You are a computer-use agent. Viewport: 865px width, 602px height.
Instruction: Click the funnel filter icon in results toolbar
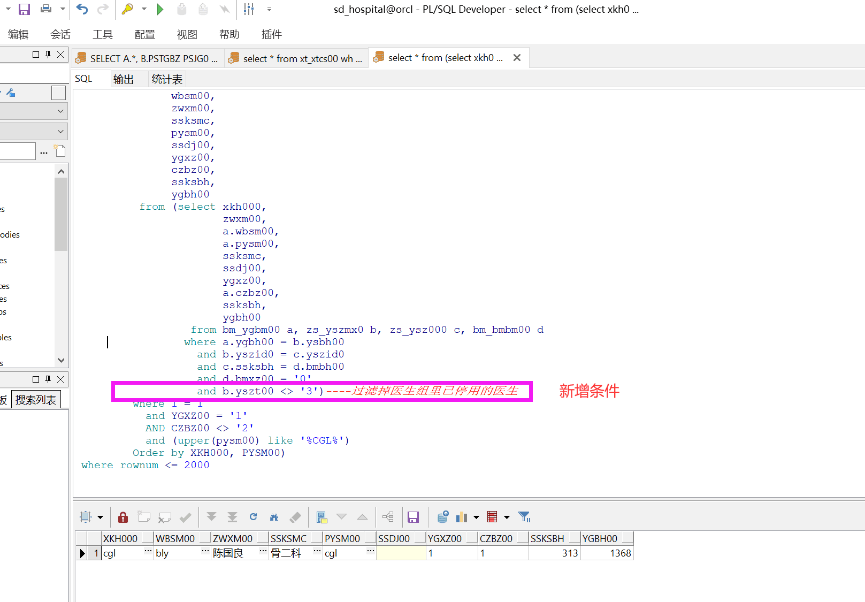point(524,517)
